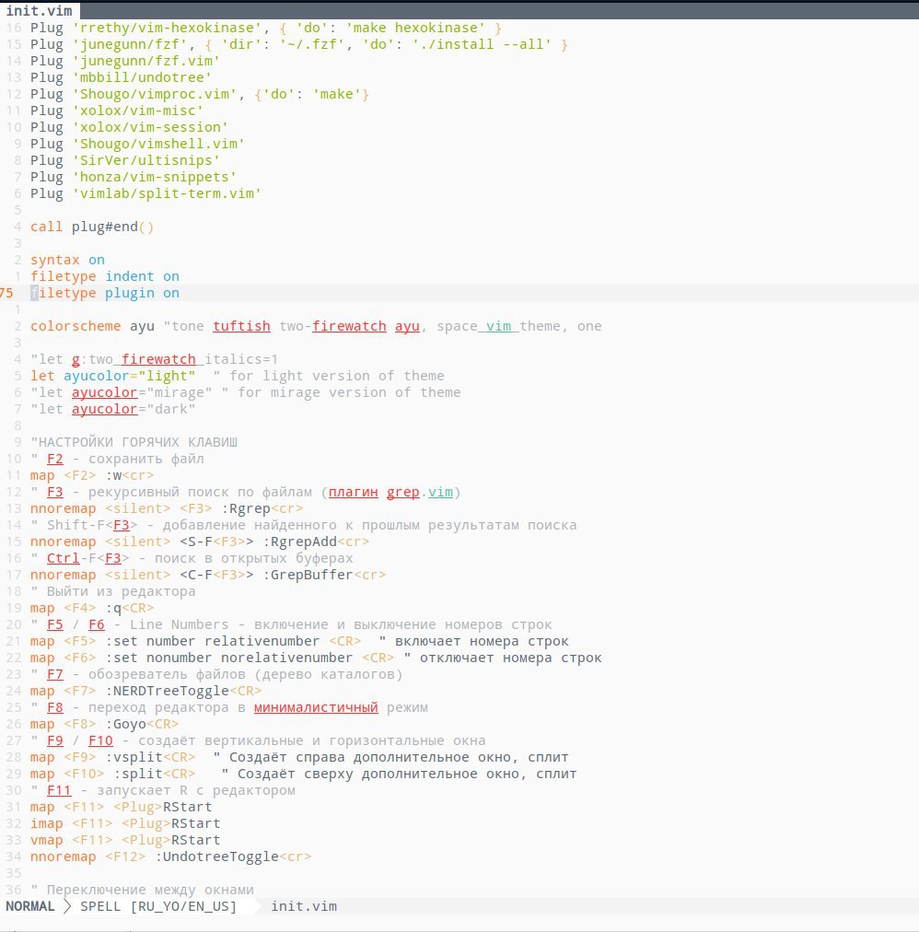
Task: Click the ':RgrepAdd<cr>' mapping line
Action: tap(200, 542)
